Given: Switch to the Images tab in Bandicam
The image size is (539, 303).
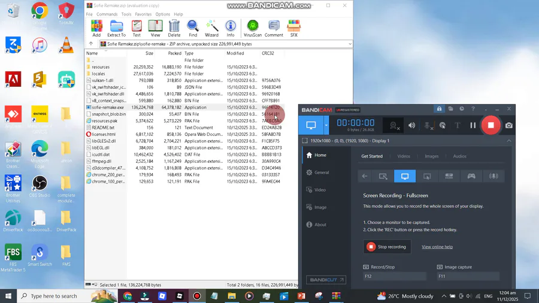Looking at the screenshot, I should point(431,156).
